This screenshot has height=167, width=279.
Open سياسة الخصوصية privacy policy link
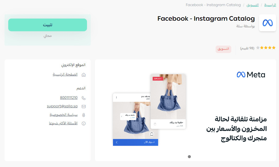pos(64,115)
